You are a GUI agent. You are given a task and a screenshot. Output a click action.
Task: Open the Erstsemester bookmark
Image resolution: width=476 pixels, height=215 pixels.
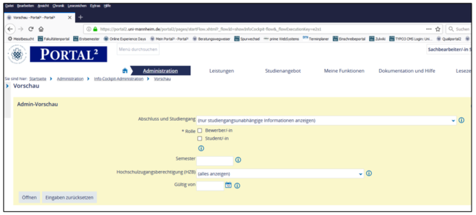click(86, 39)
